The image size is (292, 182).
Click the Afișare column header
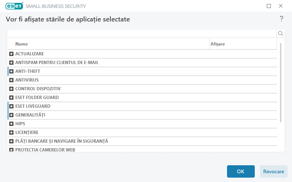[x=218, y=44]
